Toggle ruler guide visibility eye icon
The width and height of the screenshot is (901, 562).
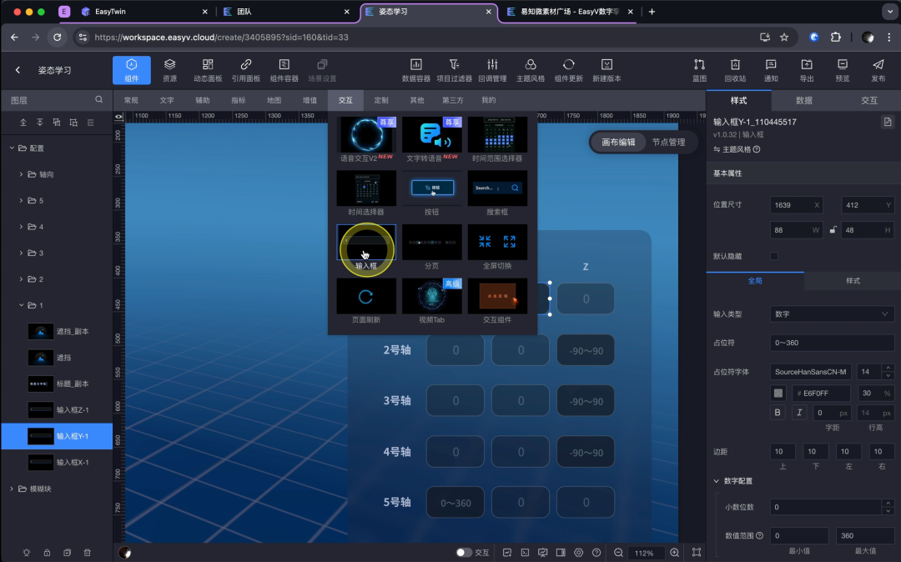point(119,117)
